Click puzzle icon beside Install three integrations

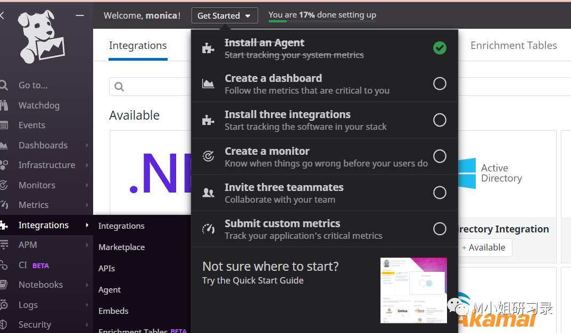point(208,120)
